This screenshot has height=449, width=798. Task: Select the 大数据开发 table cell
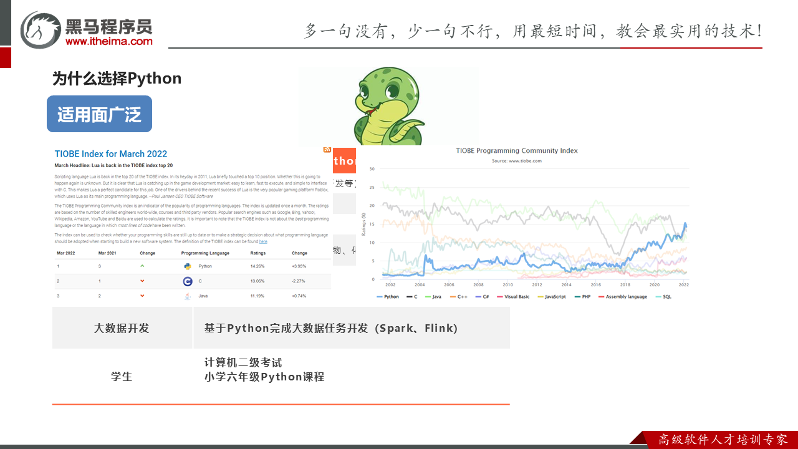tap(122, 328)
